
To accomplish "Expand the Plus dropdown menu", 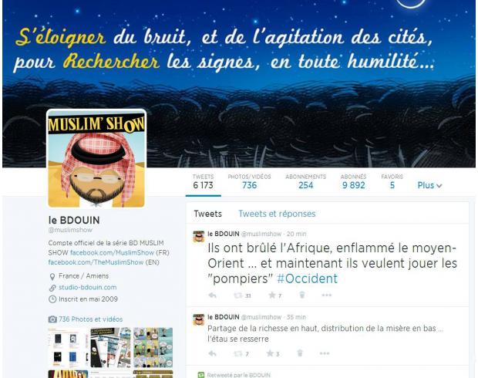I will (x=429, y=185).
